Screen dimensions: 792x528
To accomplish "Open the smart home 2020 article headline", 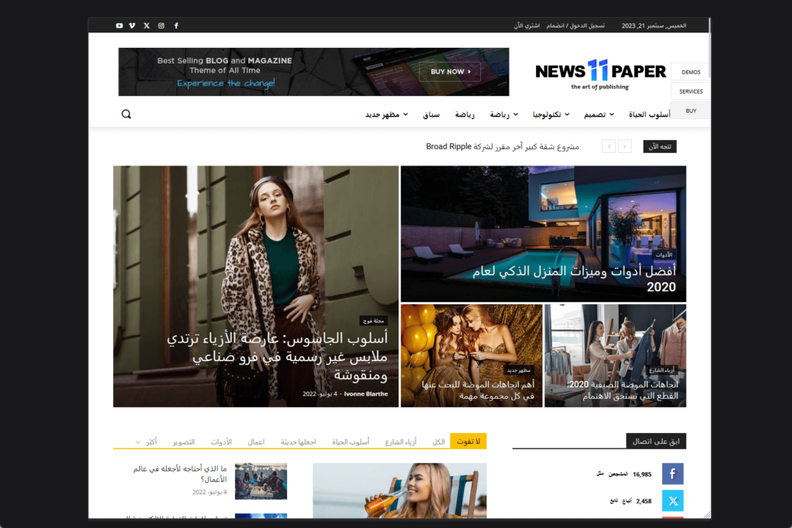I will point(575,278).
